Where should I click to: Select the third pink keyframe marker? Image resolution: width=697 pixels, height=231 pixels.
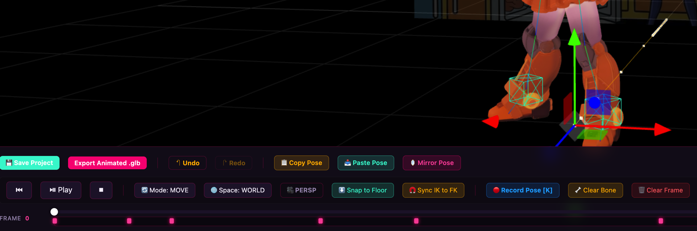coord(172,221)
